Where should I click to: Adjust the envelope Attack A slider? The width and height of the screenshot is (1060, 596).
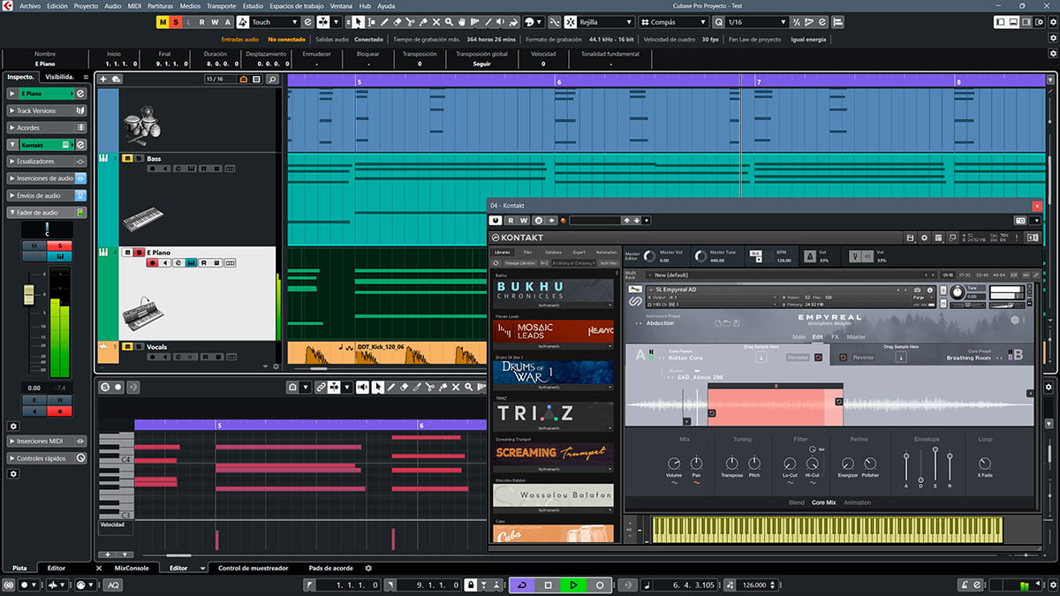(x=905, y=458)
